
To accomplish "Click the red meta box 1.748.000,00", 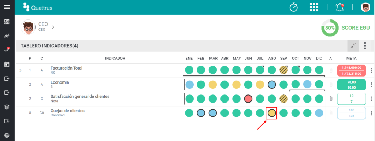I will (x=352, y=70).
